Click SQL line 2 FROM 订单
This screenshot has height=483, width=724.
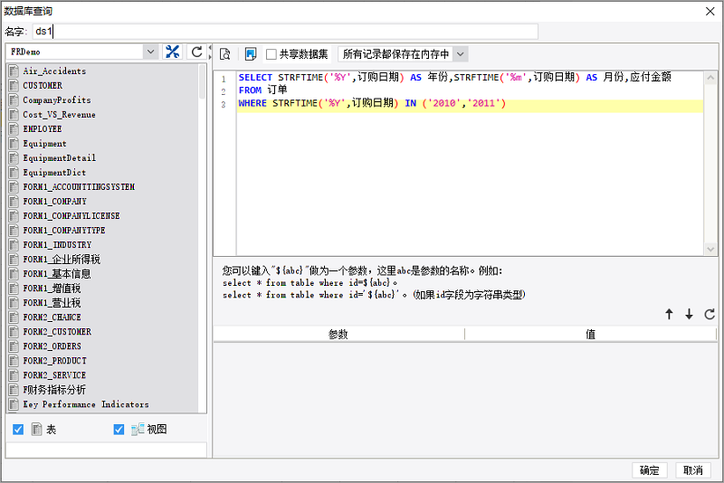(x=262, y=90)
